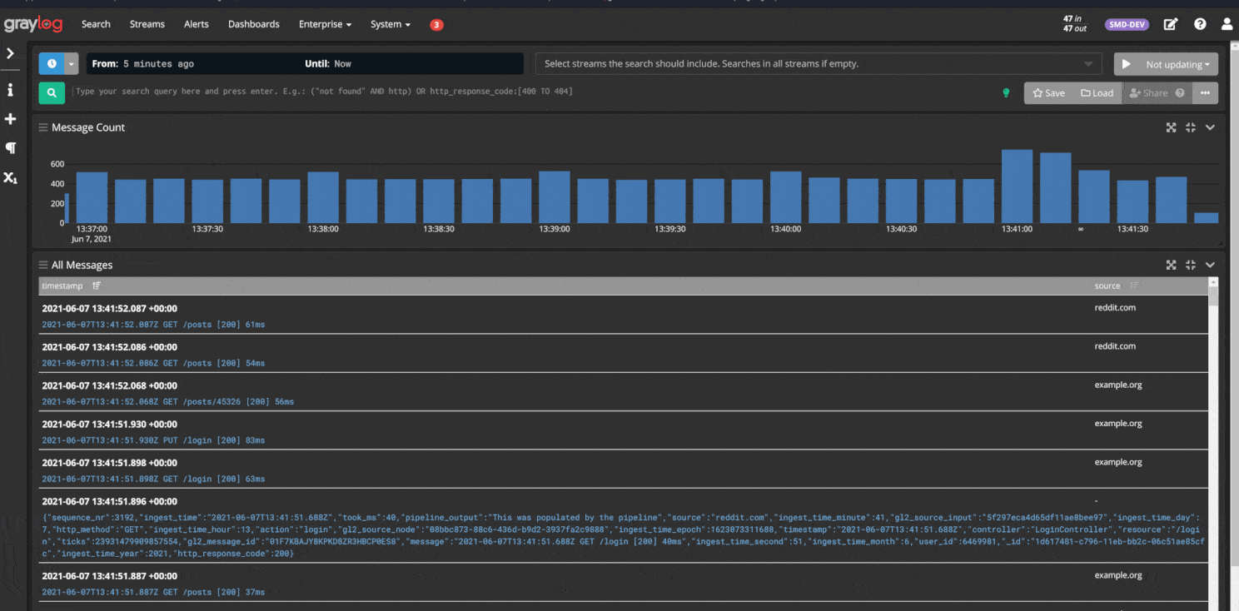
Task: Toggle the timestamp column sort order
Action: 97,286
